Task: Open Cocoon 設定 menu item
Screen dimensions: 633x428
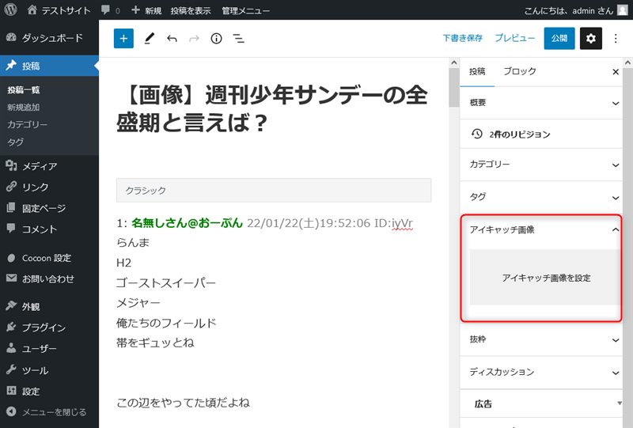Action: coord(49,258)
